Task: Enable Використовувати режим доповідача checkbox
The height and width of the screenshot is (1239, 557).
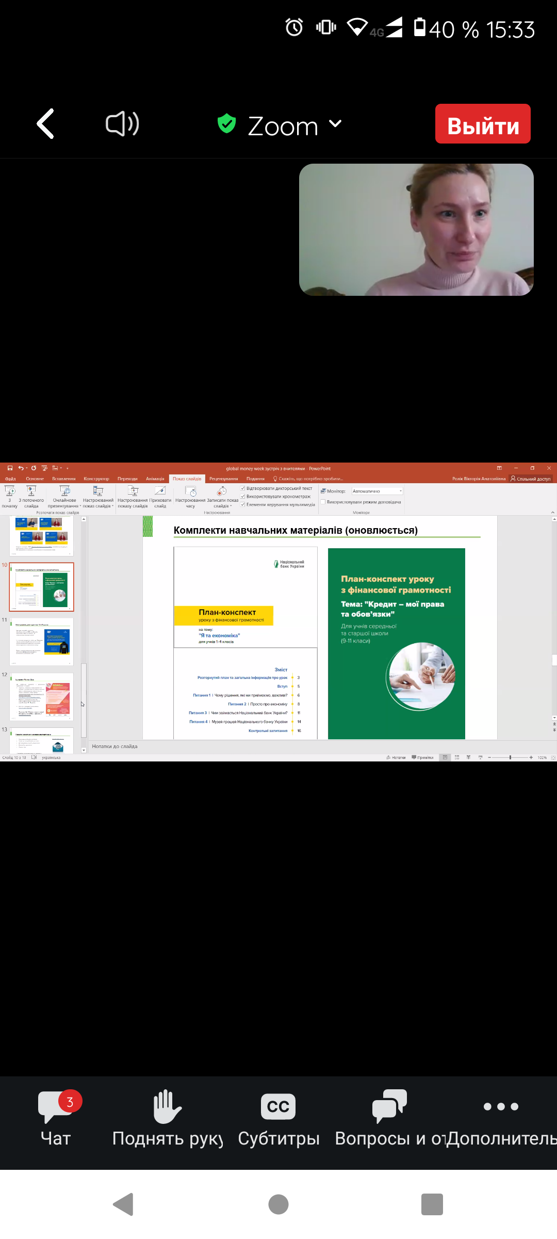Action: pos(323,502)
